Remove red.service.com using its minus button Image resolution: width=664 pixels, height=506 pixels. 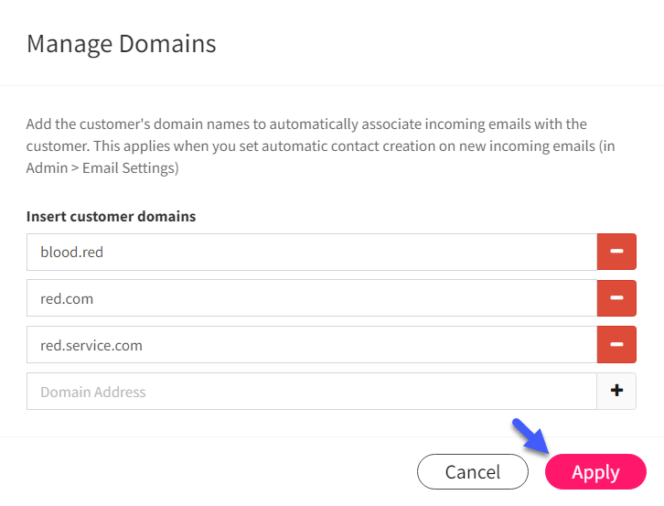[x=616, y=345]
